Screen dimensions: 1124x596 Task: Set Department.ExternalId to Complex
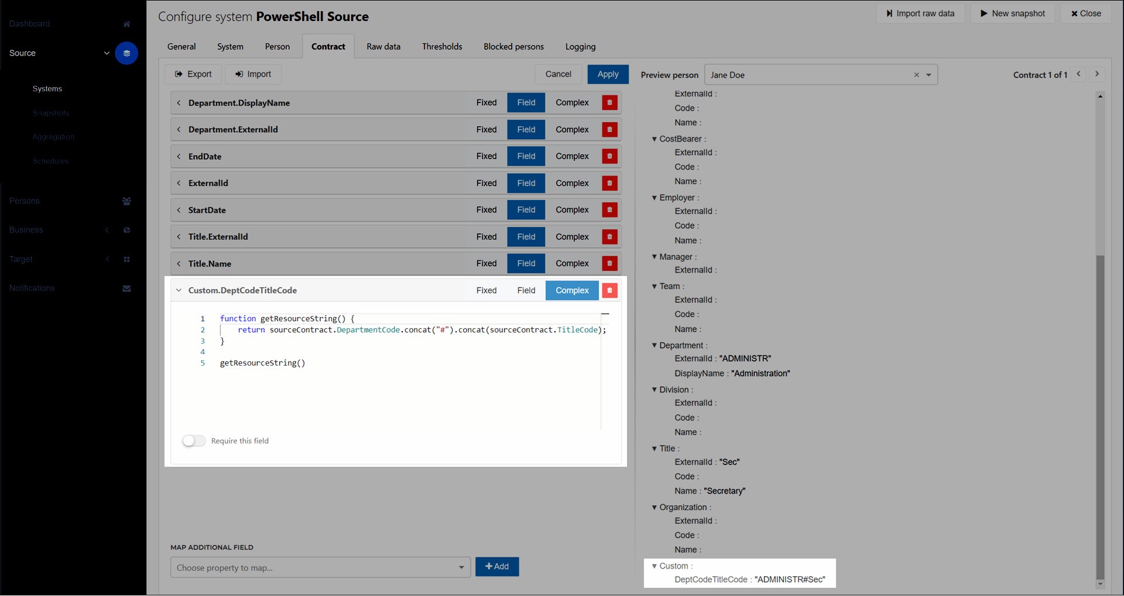click(572, 130)
